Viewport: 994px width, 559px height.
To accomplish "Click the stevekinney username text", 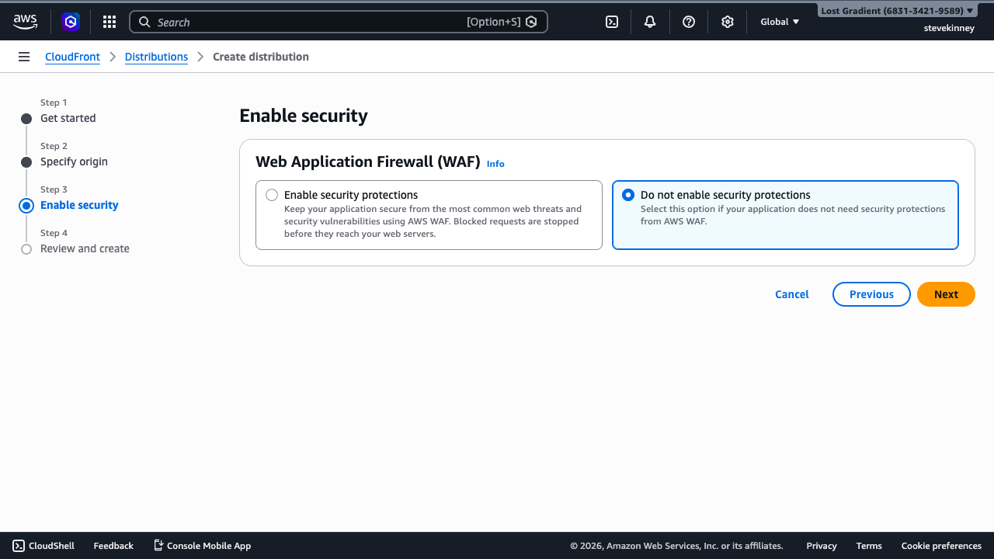I will point(949,28).
